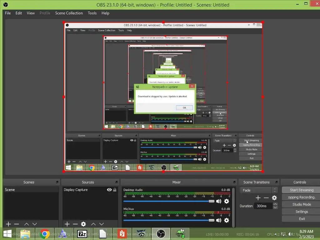Pop out the Mixer dock panel
Screen dimensions: 320x240
click(x=234, y=182)
